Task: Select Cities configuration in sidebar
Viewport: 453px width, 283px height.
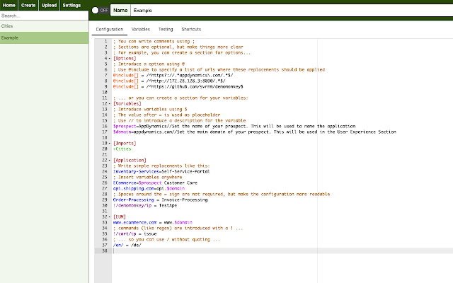Action: click(44, 26)
